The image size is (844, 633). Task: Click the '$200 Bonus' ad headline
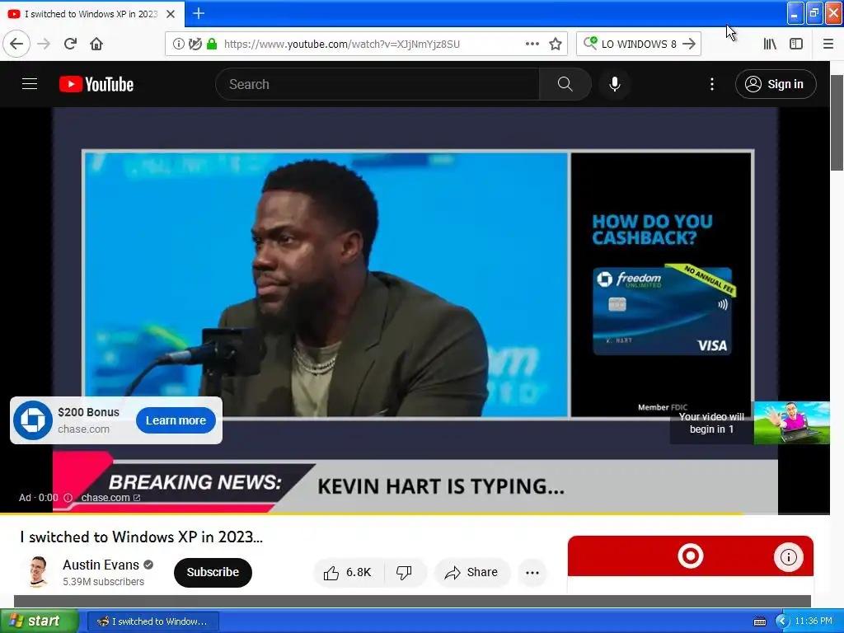[x=88, y=412]
